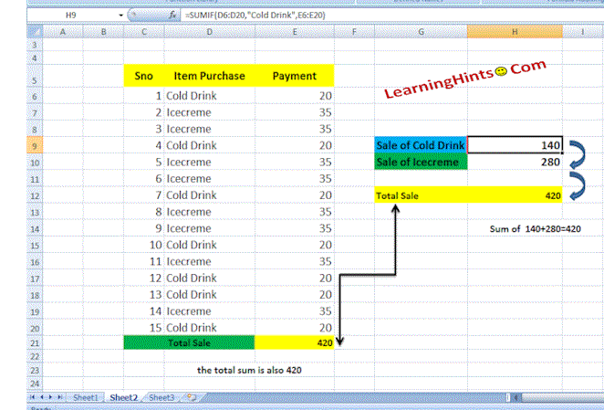The width and height of the screenshot is (604, 410).
Task: Click into the SUMIF formula bar
Action: point(393,15)
